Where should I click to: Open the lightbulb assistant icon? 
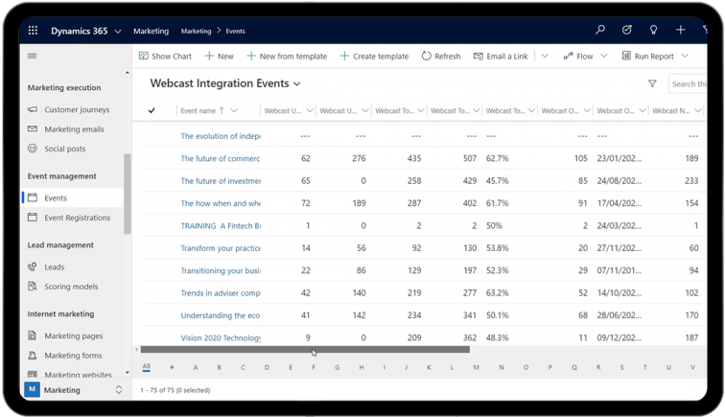pyautogui.click(x=654, y=31)
